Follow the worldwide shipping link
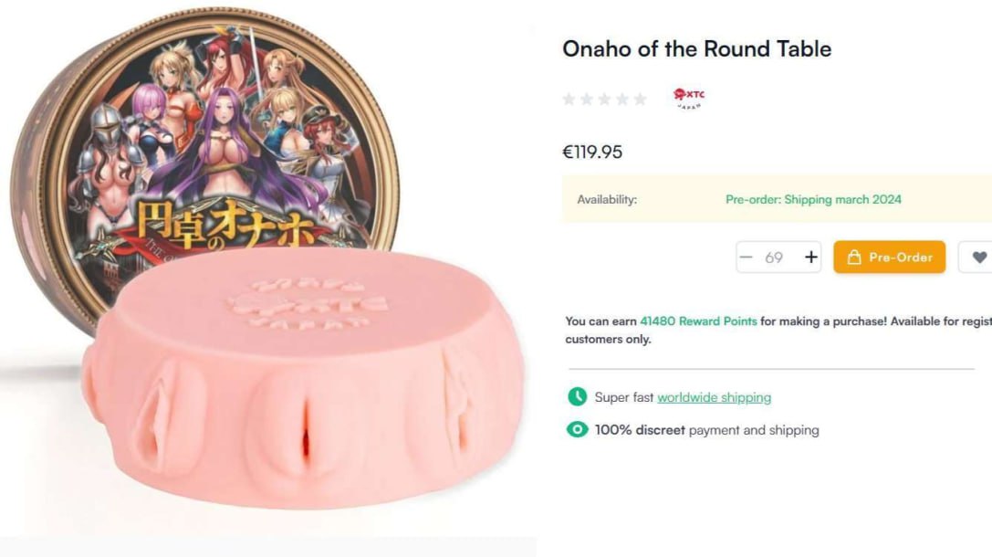The height and width of the screenshot is (557, 992). click(714, 397)
